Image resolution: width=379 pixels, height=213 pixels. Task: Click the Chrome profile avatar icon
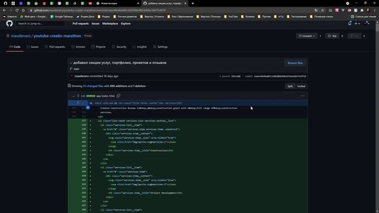tap(368, 11)
